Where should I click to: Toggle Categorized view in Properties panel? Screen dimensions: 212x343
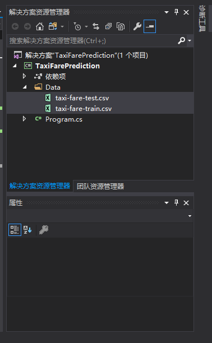click(x=15, y=230)
